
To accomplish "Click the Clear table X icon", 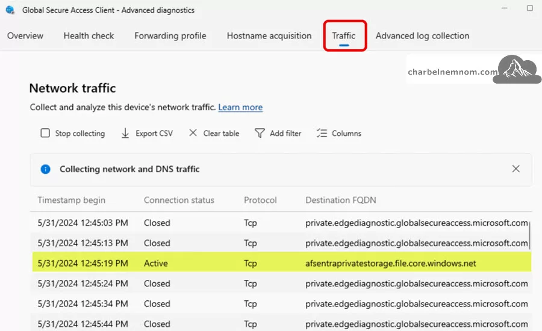I will [193, 133].
